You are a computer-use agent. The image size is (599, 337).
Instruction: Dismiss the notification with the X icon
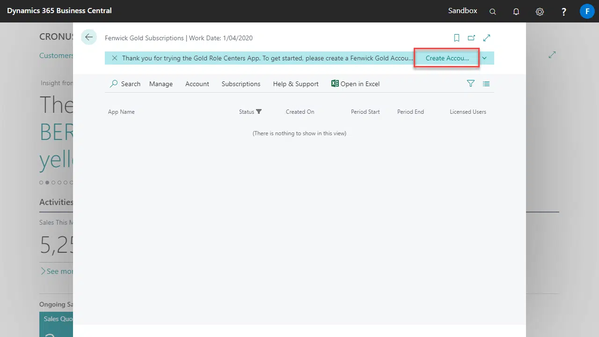[115, 58]
